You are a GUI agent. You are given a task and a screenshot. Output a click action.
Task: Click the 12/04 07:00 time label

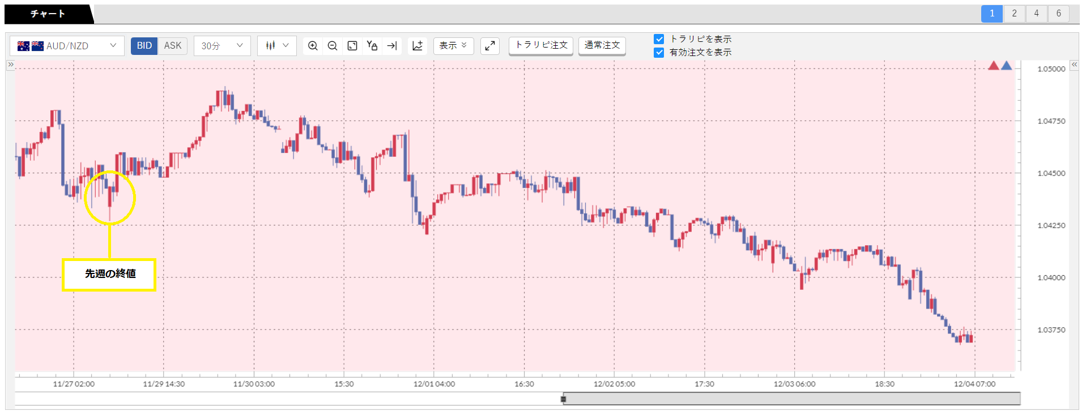(974, 384)
